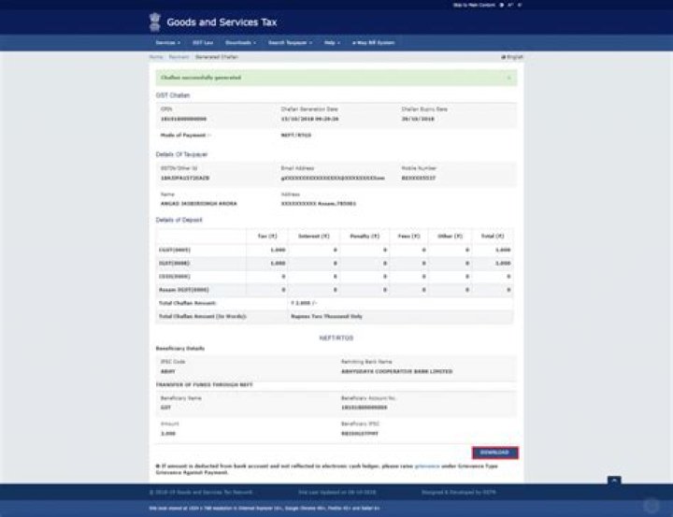Screen dimensions: 673x517
Task: Click the globe icon beside English
Action: (503, 57)
